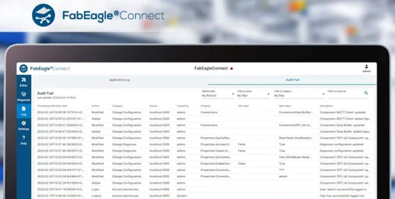
Task: Click the admin user profile icon
Action: click(366, 68)
